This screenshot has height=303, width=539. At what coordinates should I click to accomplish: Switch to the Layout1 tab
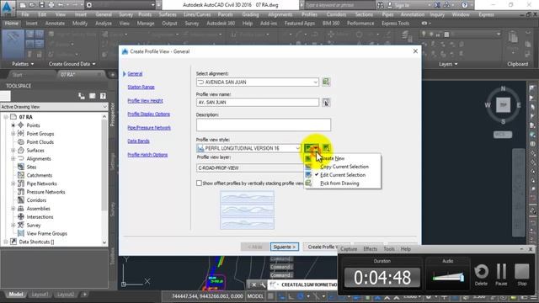40,295
